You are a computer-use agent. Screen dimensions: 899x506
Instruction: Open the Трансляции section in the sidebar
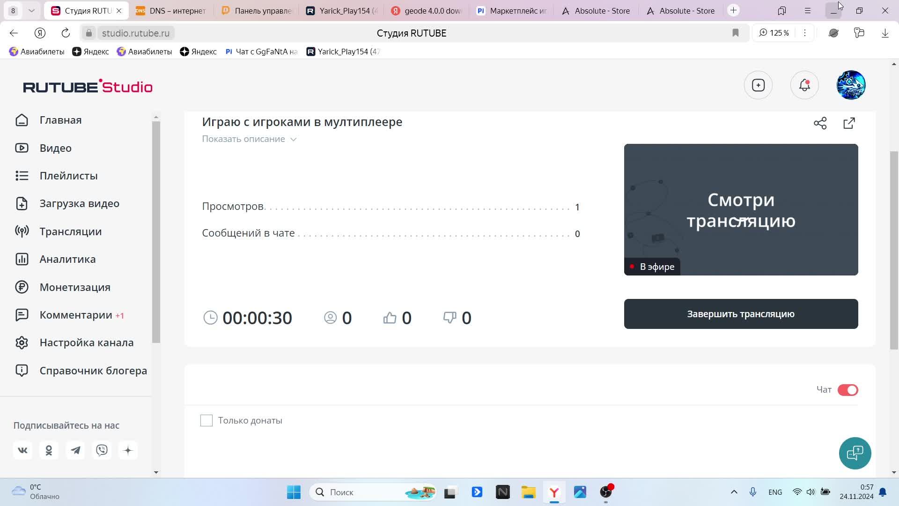click(70, 231)
